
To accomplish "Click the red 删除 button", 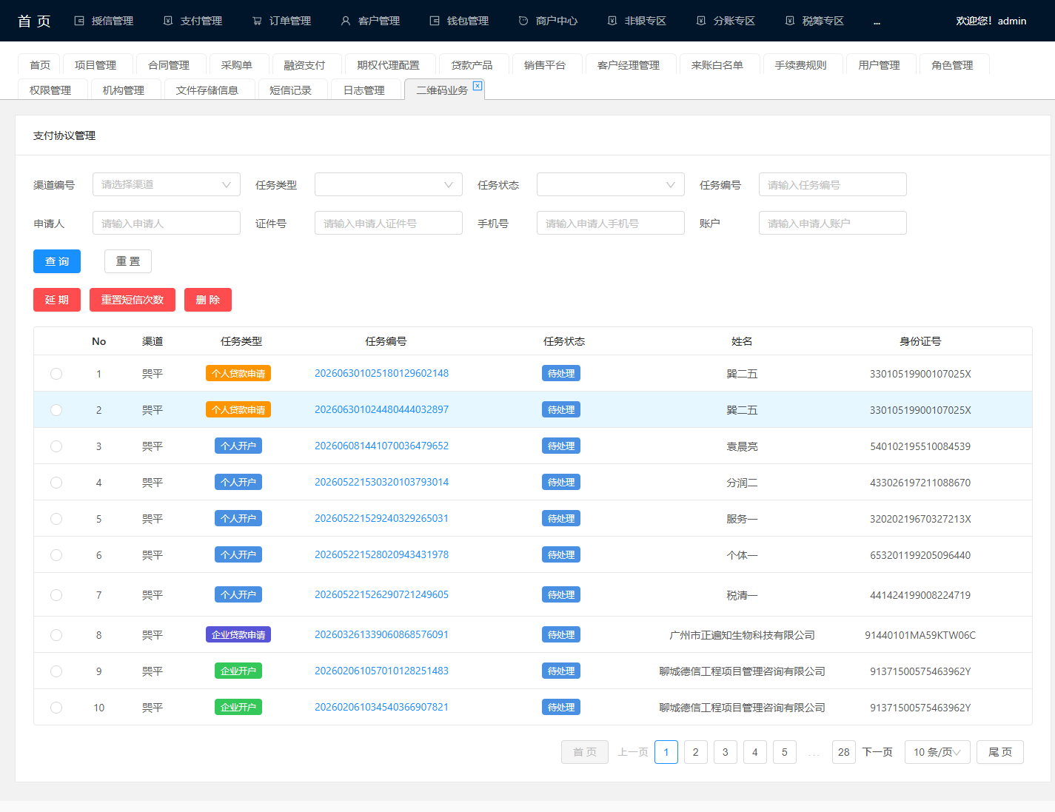I will 208,300.
